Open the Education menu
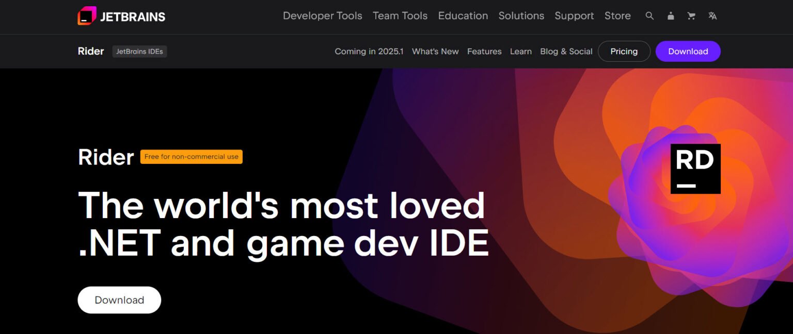The height and width of the screenshot is (334, 793). tap(463, 16)
